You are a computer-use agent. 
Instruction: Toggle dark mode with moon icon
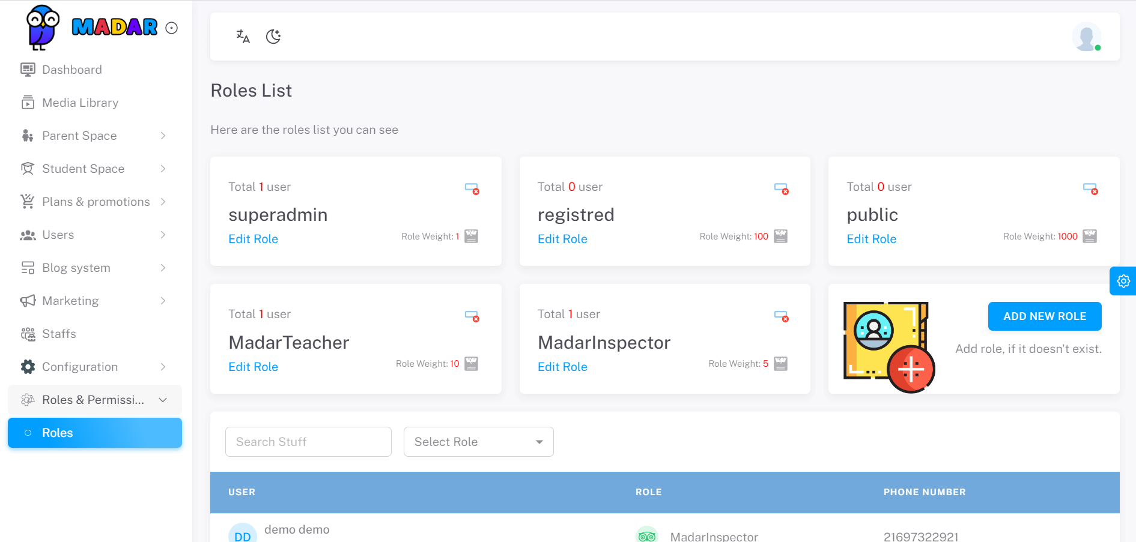[273, 37]
